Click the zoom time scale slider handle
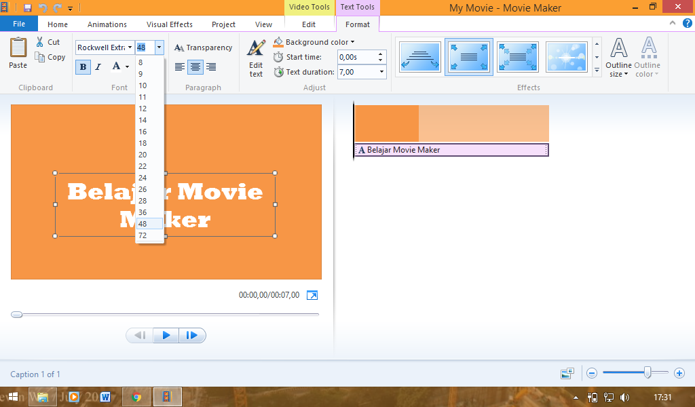The width and height of the screenshot is (695, 407). click(x=647, y=372)
